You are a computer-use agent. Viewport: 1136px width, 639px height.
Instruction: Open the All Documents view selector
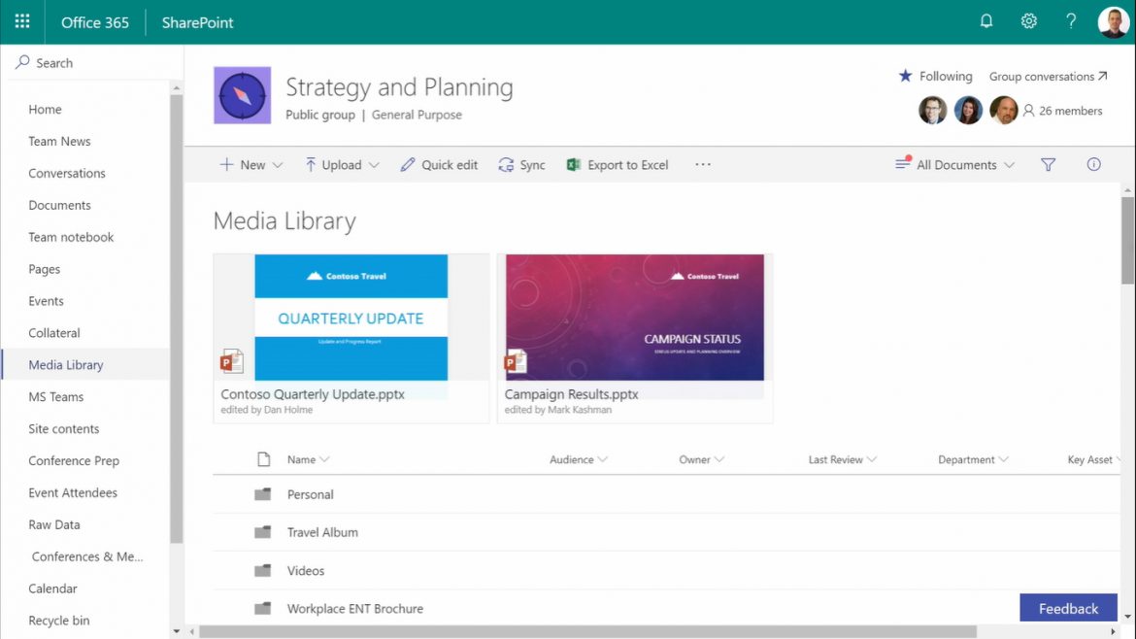pyautogui.click(x=955, y=164)
